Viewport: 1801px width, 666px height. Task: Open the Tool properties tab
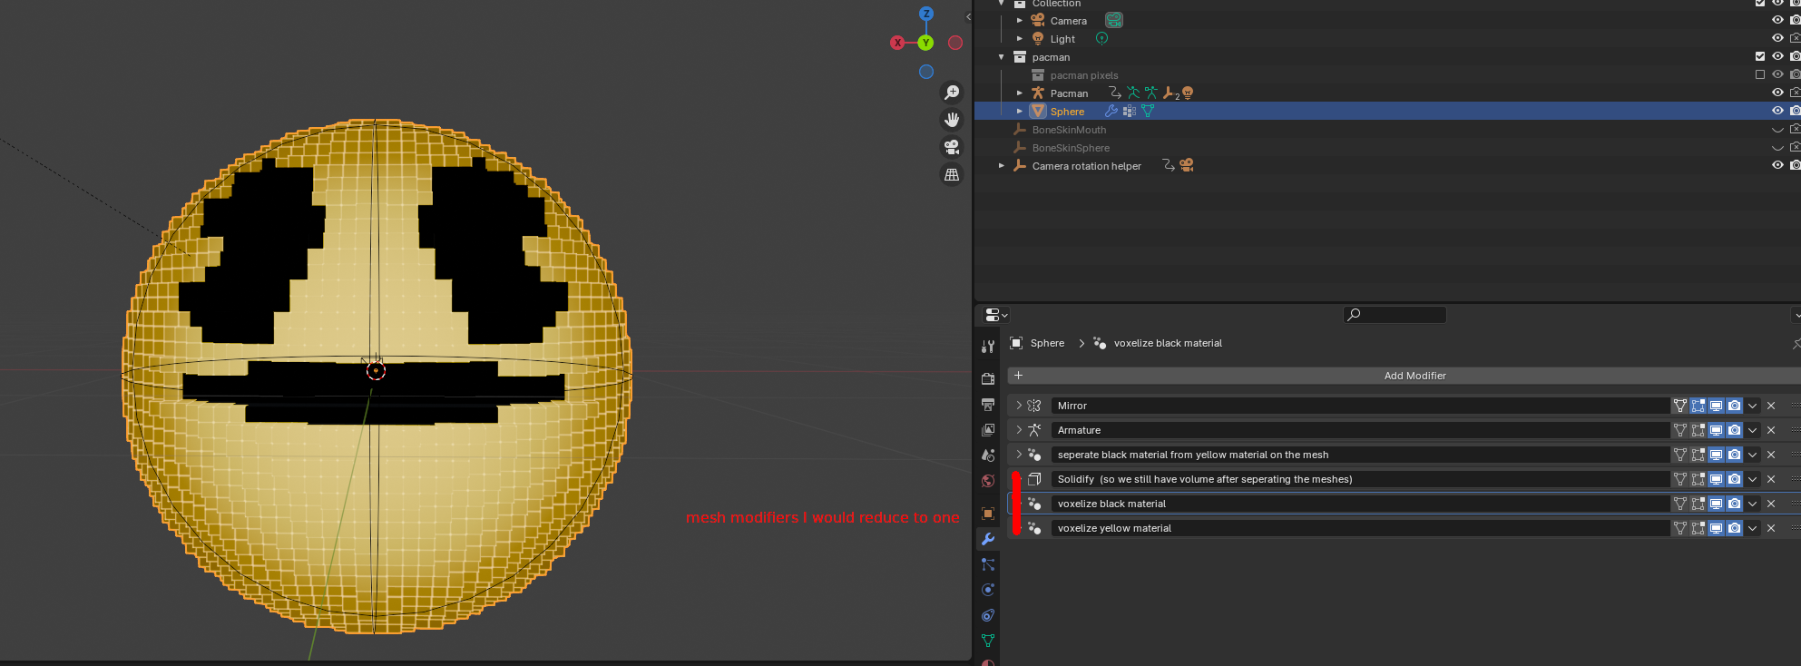(x=988, y=347)
